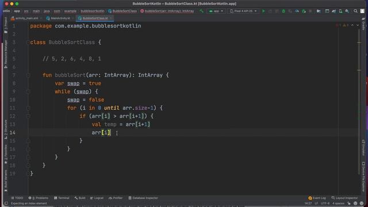
Task: Click the editor vertical scrollbar
Action: point(359,101)
